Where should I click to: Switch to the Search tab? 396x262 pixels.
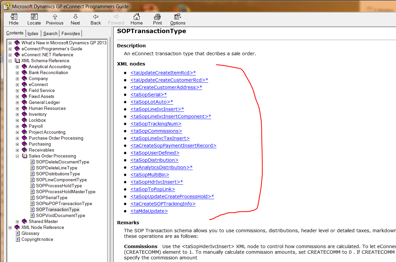(50, 34)
